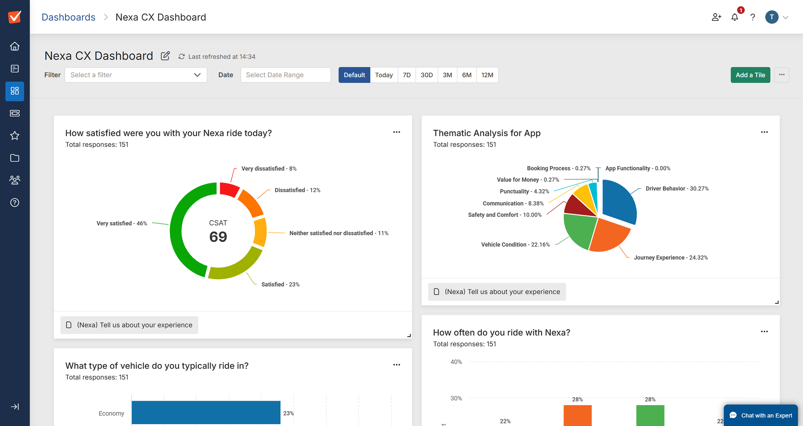
Task: Click the invite user icon
Action: pyautogui.click(x=716, y=17)
